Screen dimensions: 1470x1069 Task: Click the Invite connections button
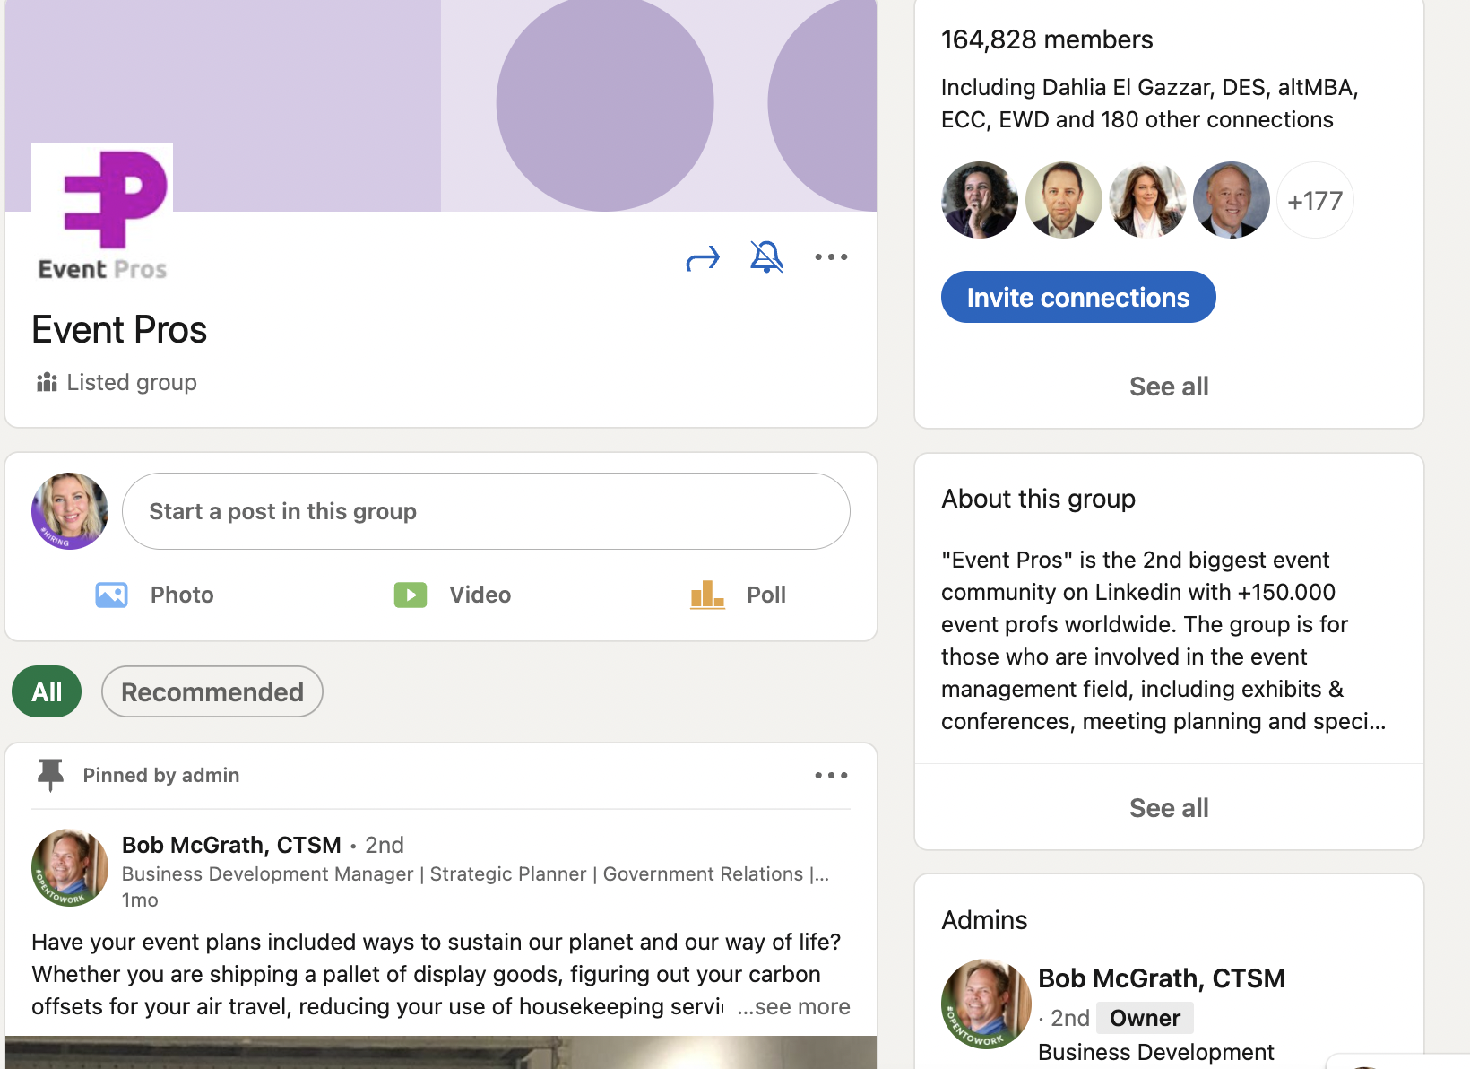(x=1078, y=297)
